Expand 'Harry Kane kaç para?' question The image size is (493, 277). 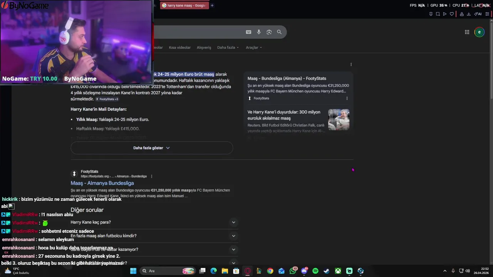154,222
